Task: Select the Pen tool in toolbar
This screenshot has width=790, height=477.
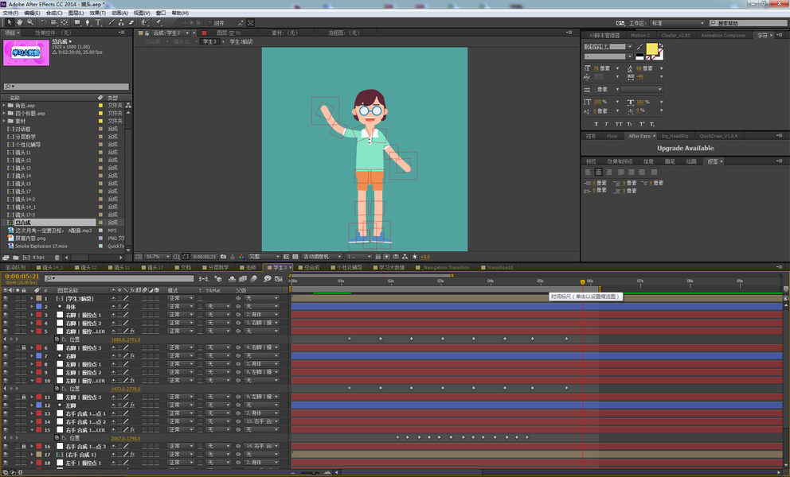Action: click(x=88, y=23)
